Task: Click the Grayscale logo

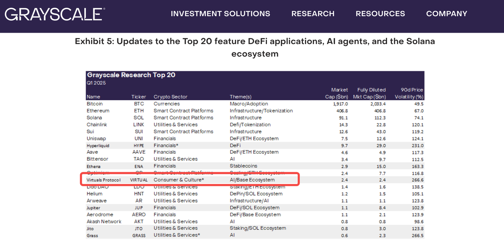Action: 55,14
